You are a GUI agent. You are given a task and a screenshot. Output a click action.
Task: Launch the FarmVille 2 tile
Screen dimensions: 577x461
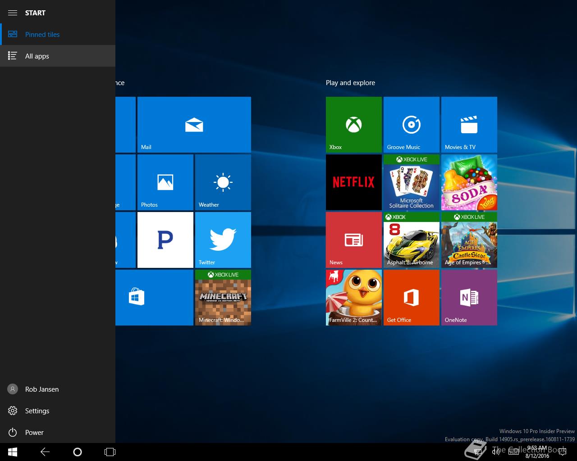pos(354,298)
